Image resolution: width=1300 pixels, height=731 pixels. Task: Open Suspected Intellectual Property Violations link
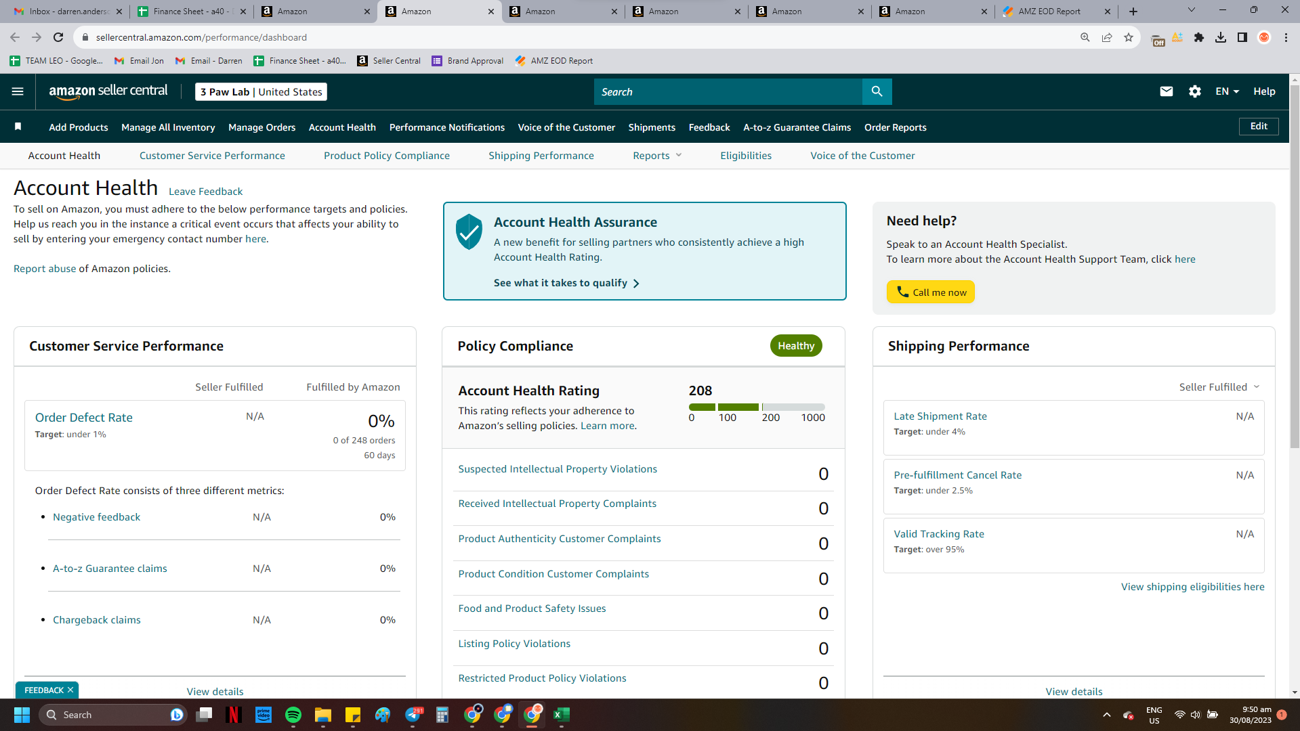tap(558, 469)
